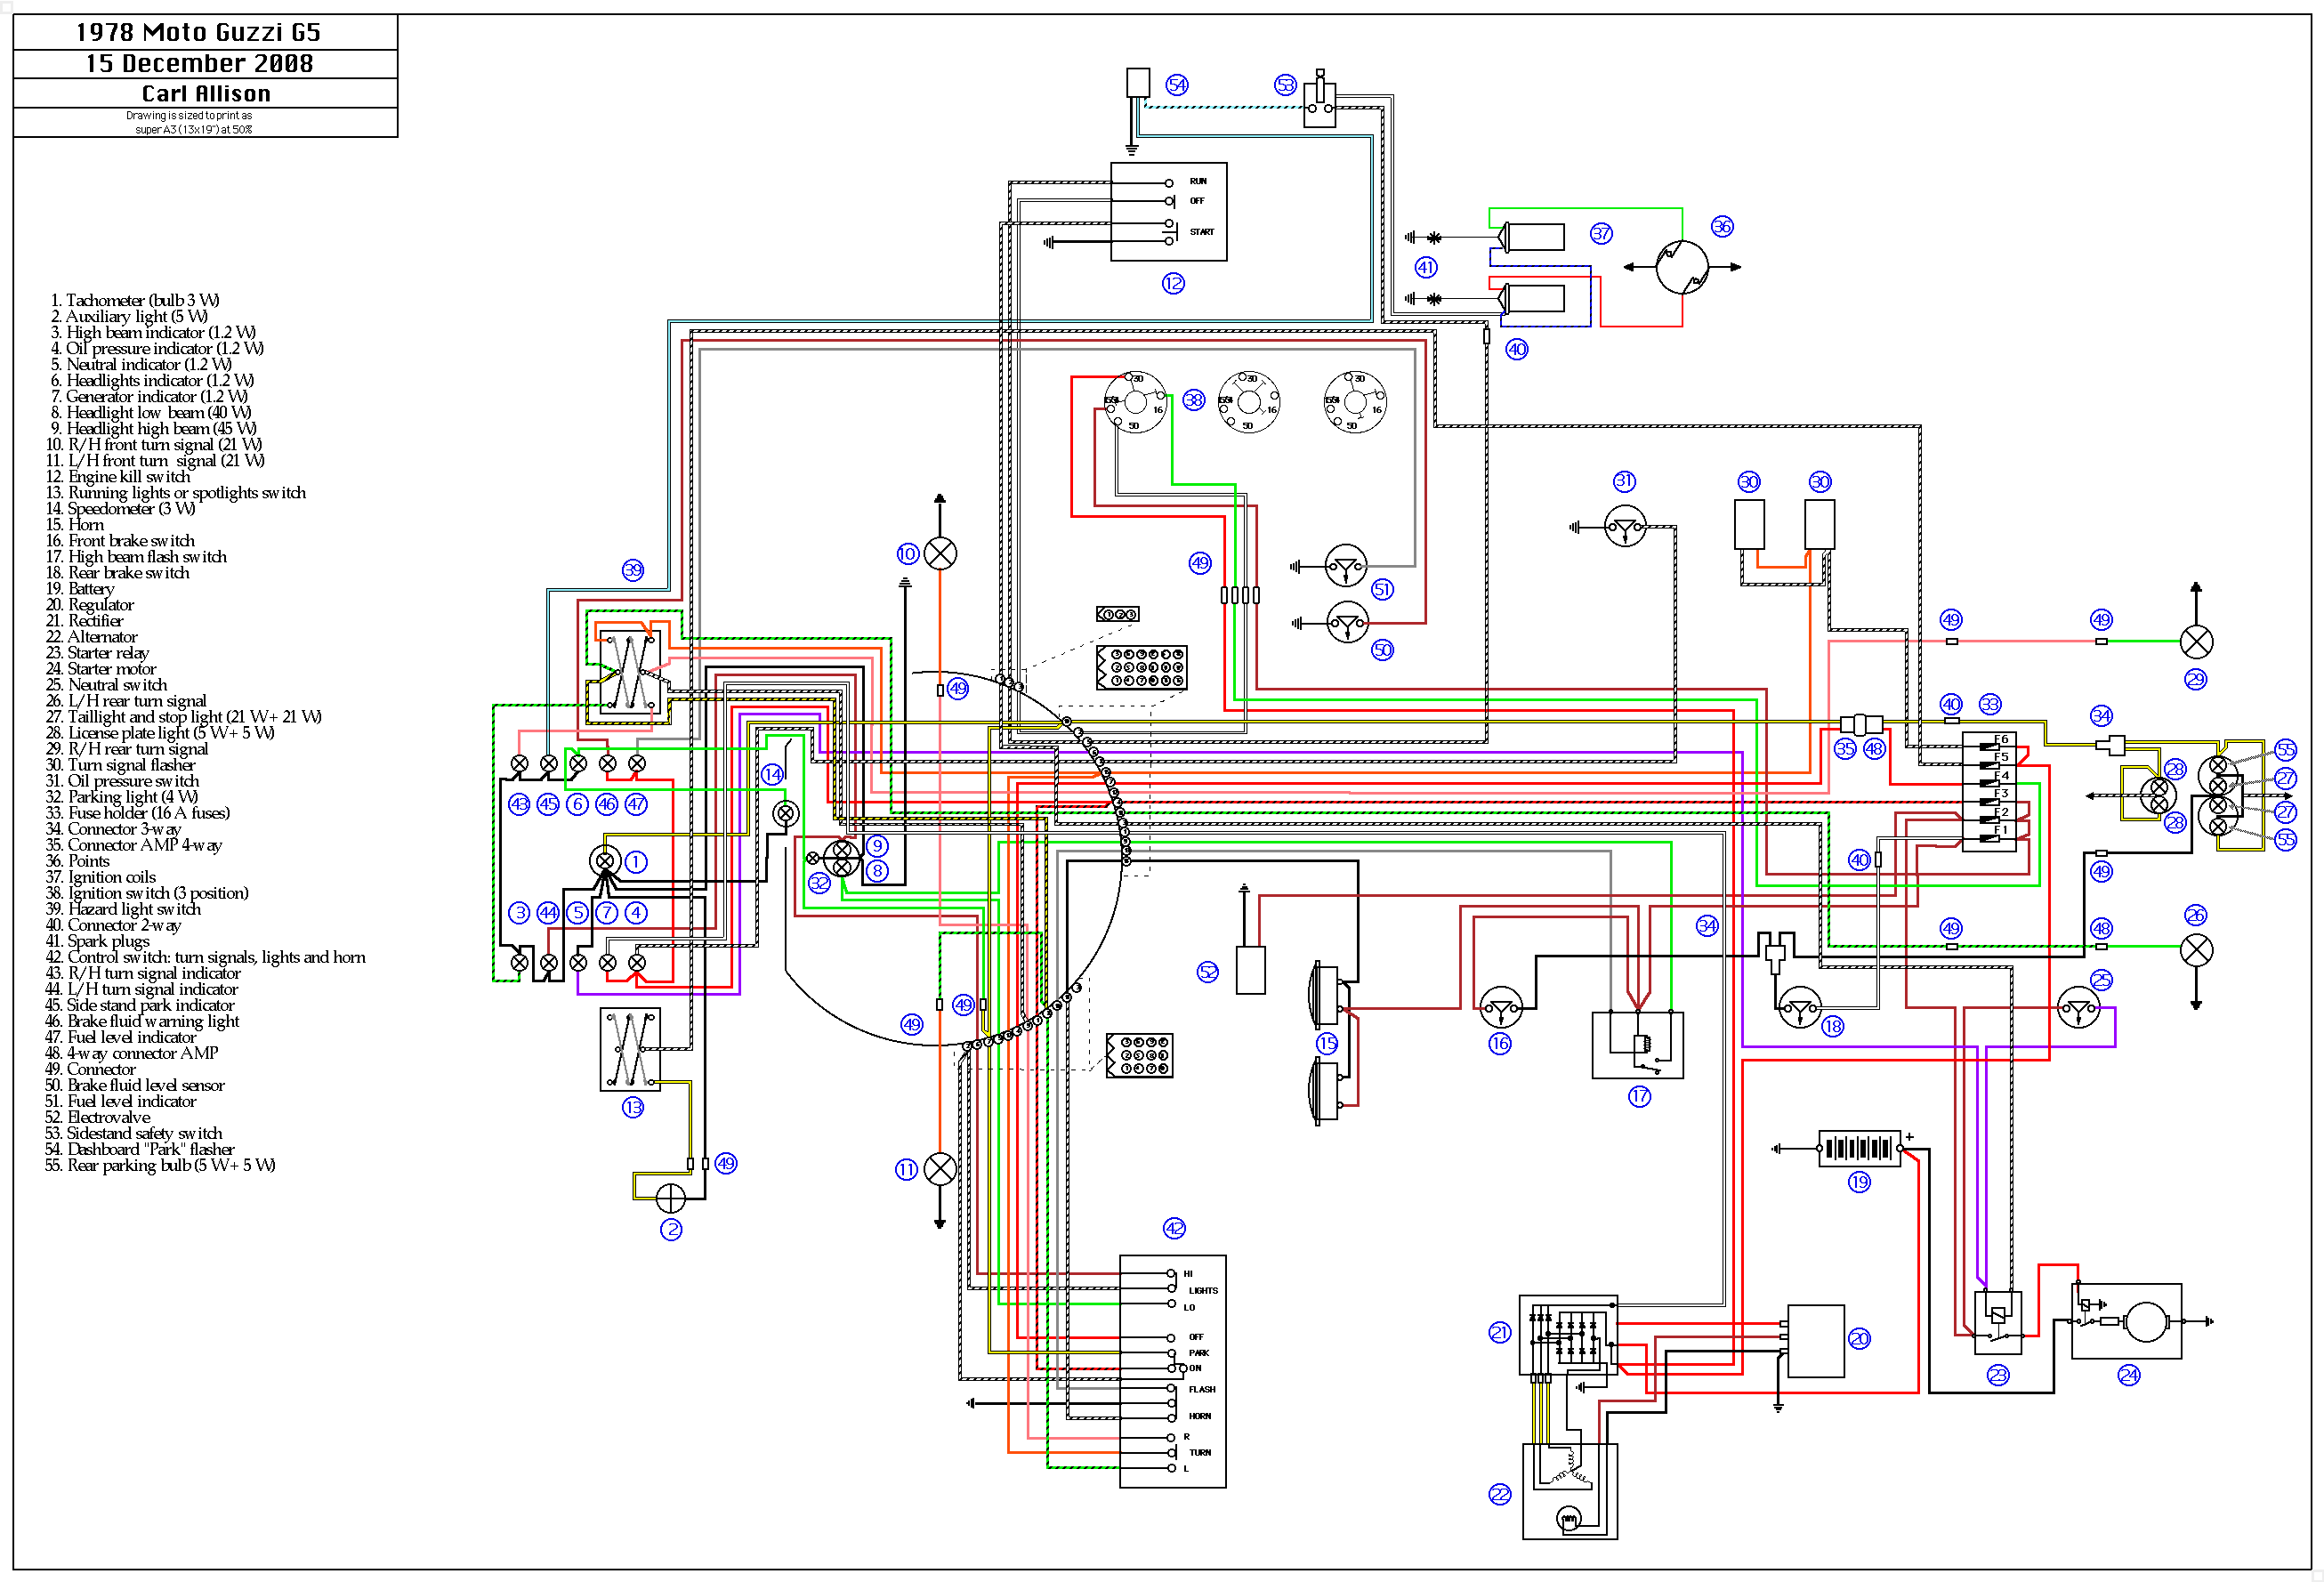Click legend entry '22. Alternator'
Screen dimensions: 2324x1582
pyautogui.click(x=92, y=636)
